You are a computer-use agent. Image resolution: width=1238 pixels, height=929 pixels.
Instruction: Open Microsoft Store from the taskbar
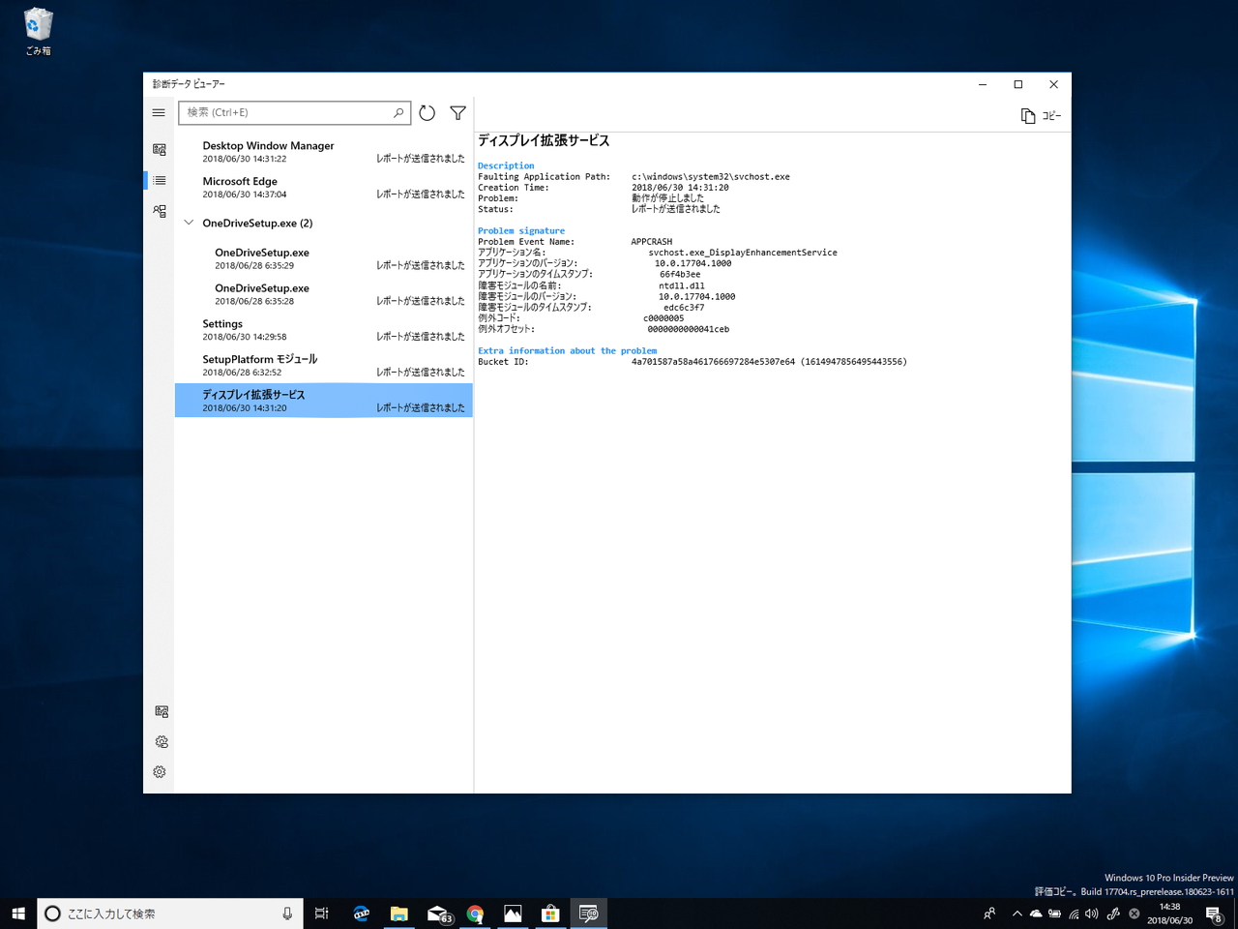(x=550, y=914)
